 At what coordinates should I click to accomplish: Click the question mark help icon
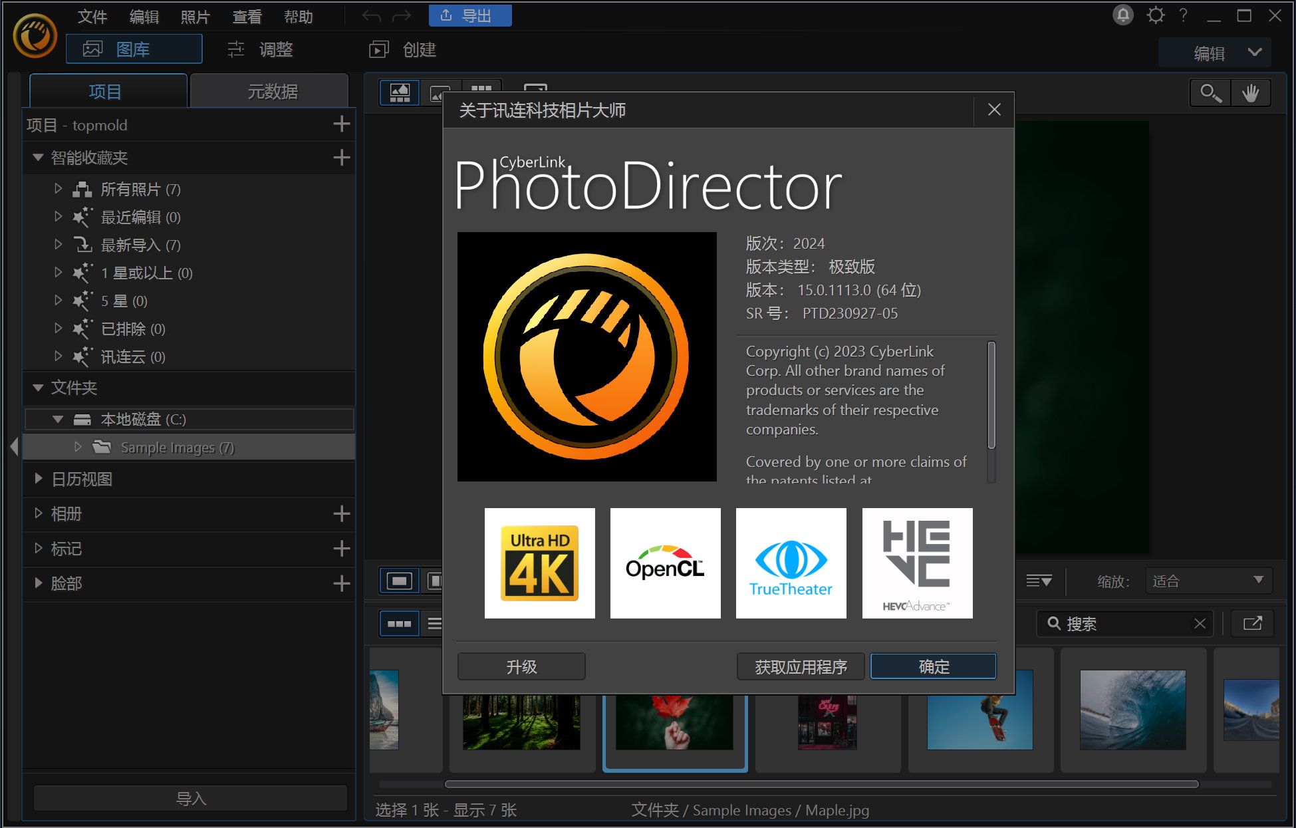[1183, 15]
